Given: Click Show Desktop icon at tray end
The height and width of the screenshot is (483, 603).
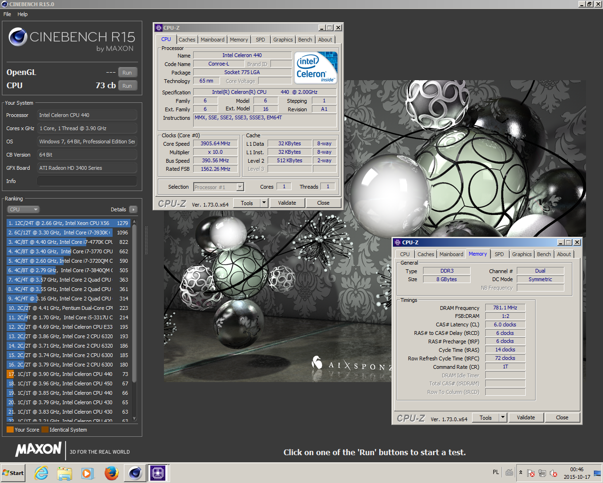Looking at the screenshot, I should click(x=597, y=473).
